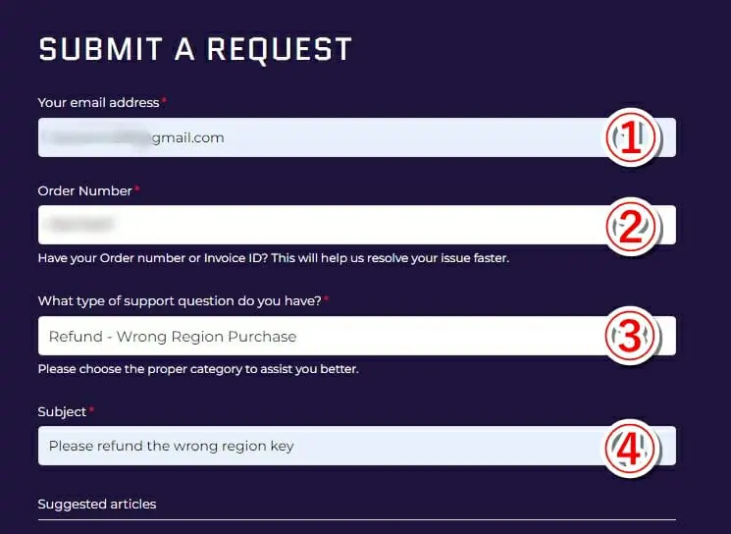Screen dimensions: 731x534
Task: Click the 'Submit a Request' page heading
Action: coord(194,50)
